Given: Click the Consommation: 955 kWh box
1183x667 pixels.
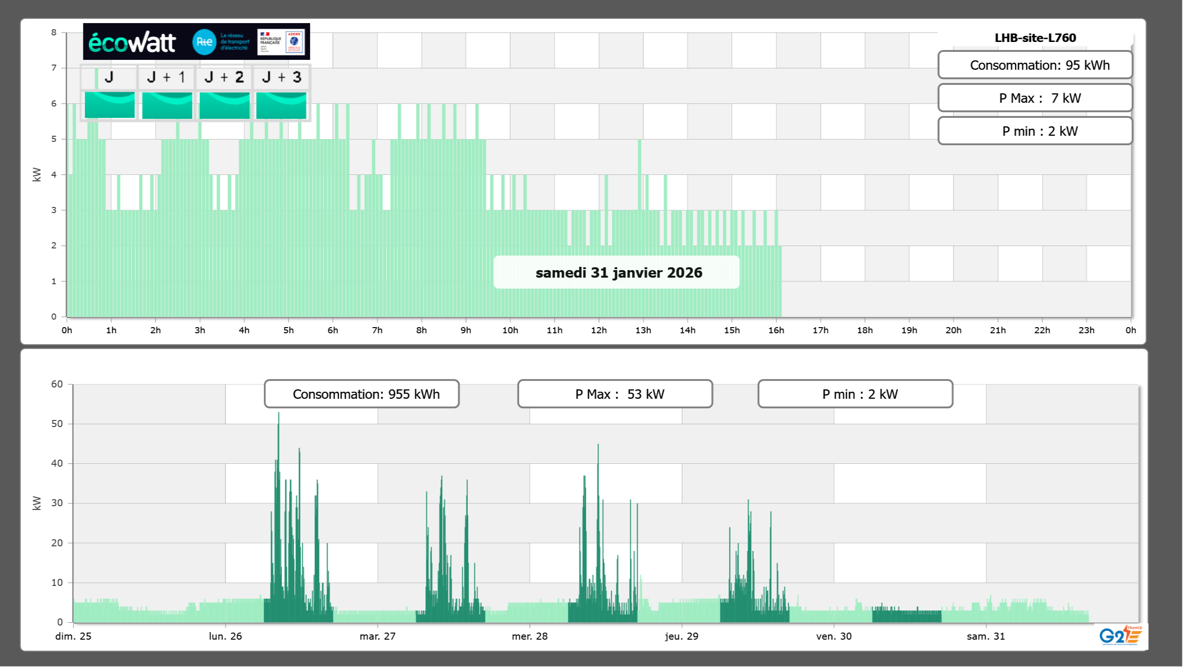Looking at the screenshot, I should point(362,394).
